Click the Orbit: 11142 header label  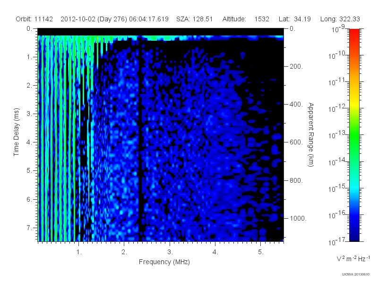click(34, 19)
